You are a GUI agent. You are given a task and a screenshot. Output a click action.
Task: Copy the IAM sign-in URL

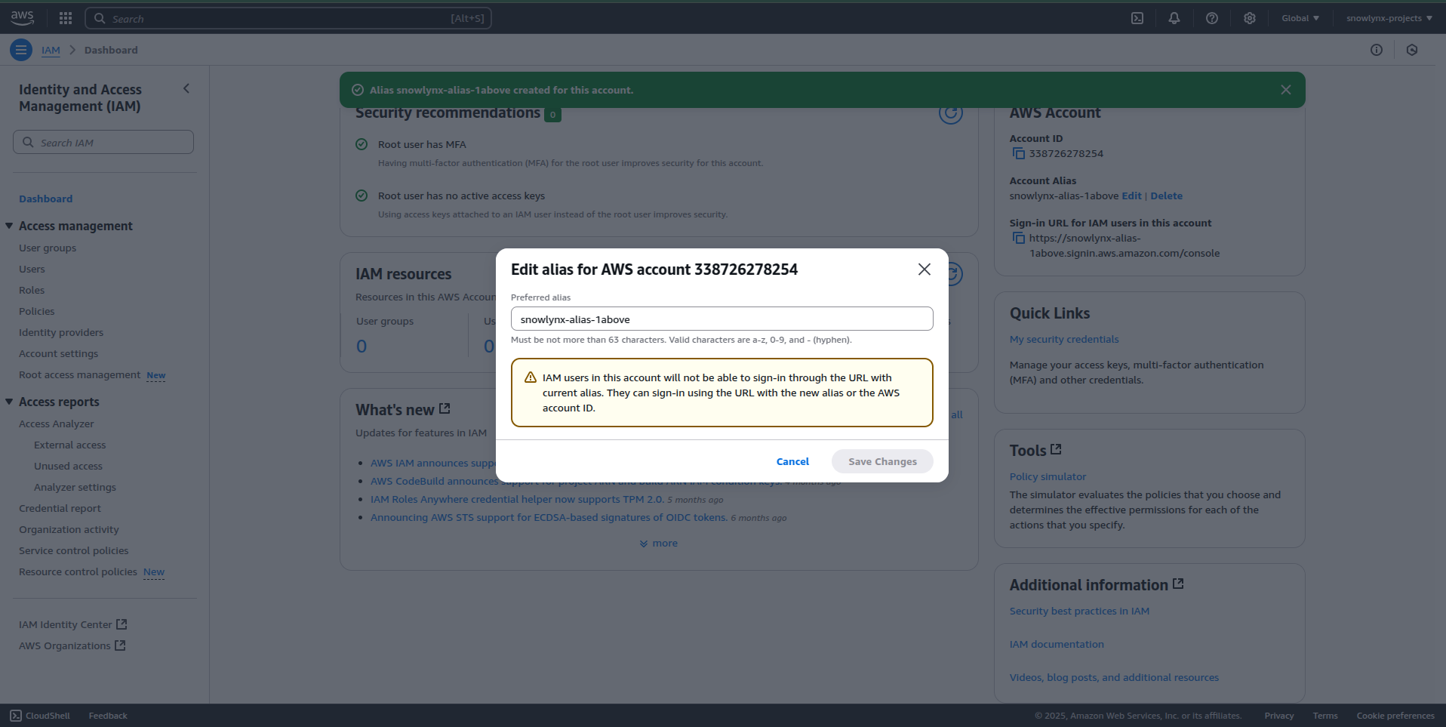point(1019,239)
